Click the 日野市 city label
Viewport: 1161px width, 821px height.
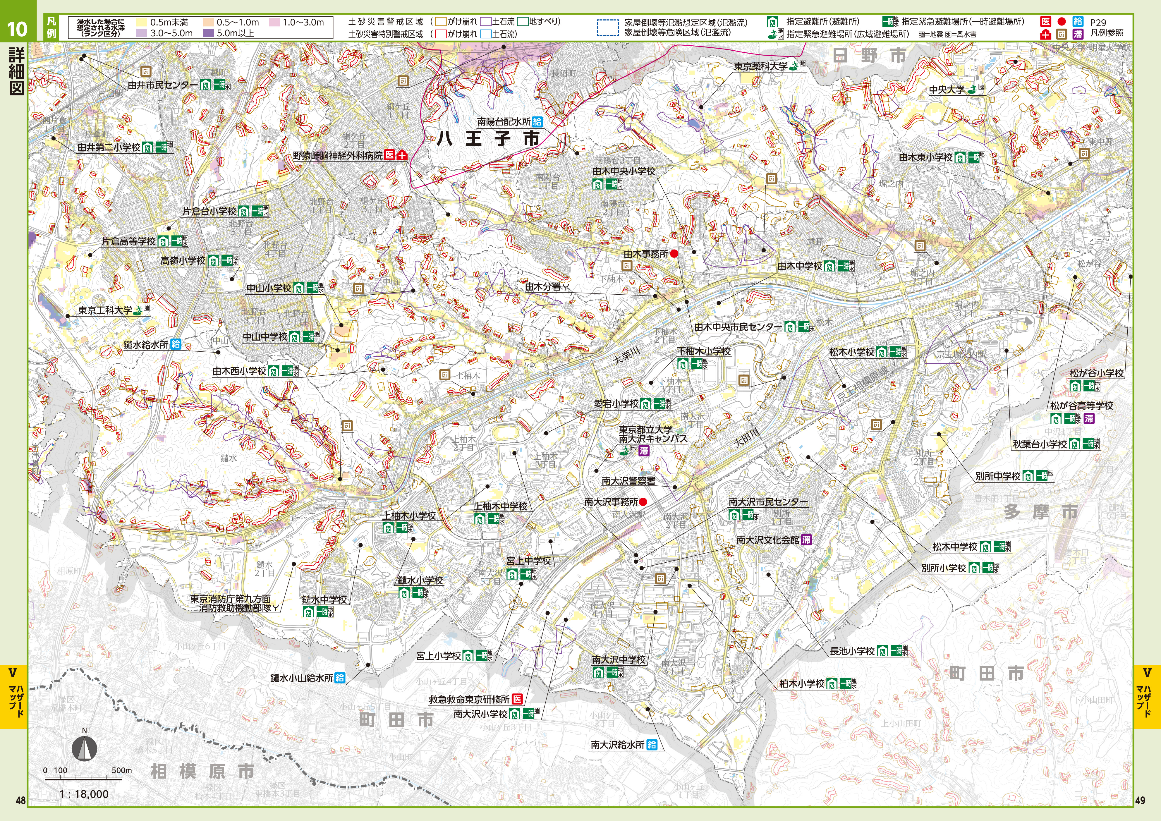869,55
